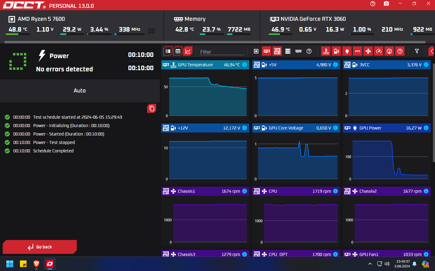435x271 pixels.
Task: Copy the test log to clipboard
Action: pos(152,108)
